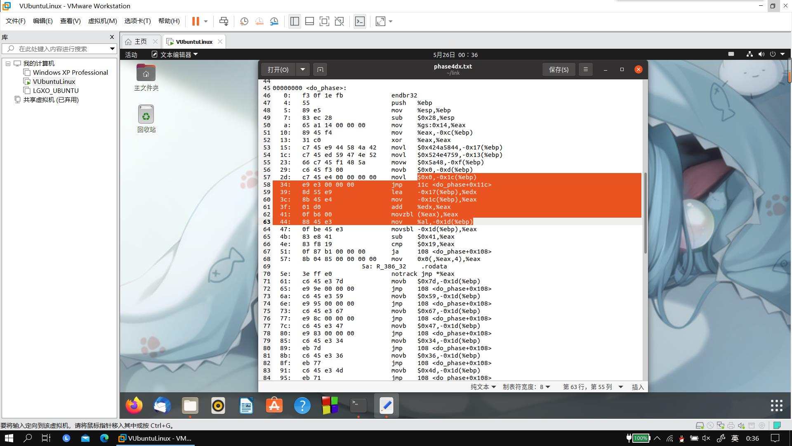Launch Thunderbird mail from the dock
792x446 pixels.
coord(162,406)
